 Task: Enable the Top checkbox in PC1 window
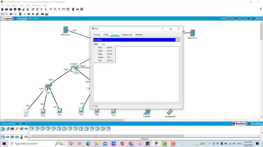[93, 106]
